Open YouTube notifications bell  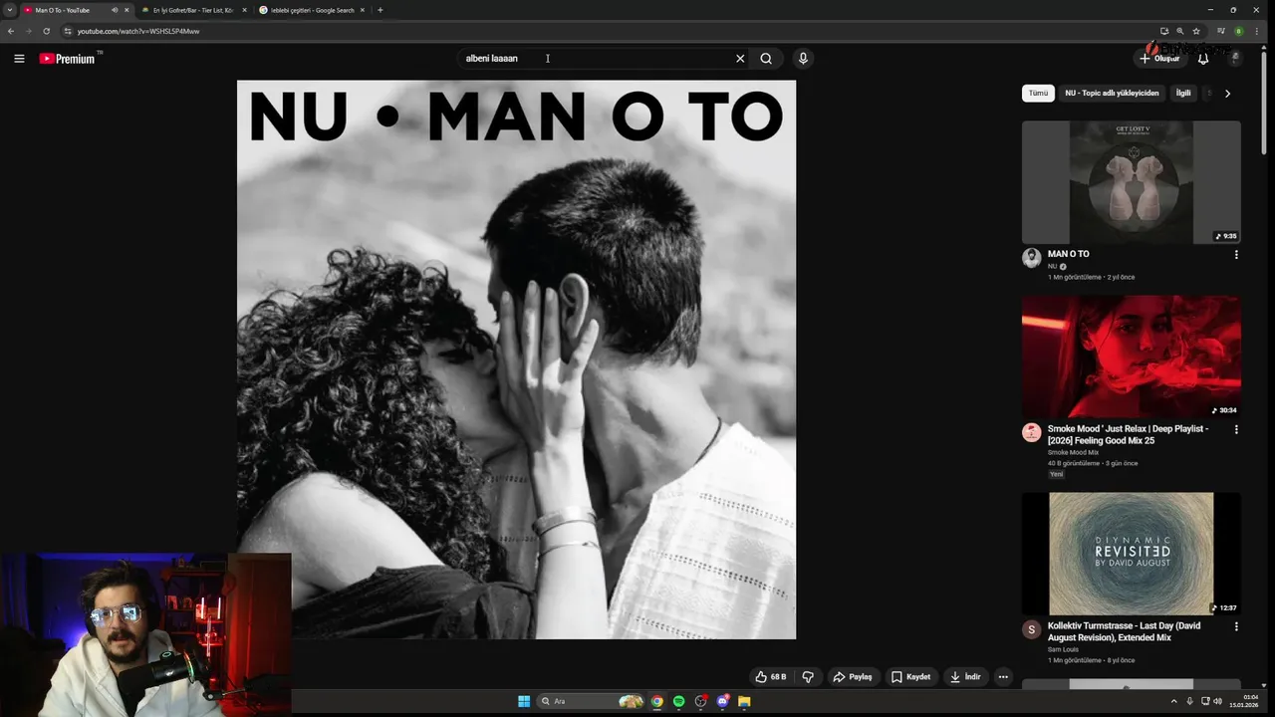[1203, 59]
